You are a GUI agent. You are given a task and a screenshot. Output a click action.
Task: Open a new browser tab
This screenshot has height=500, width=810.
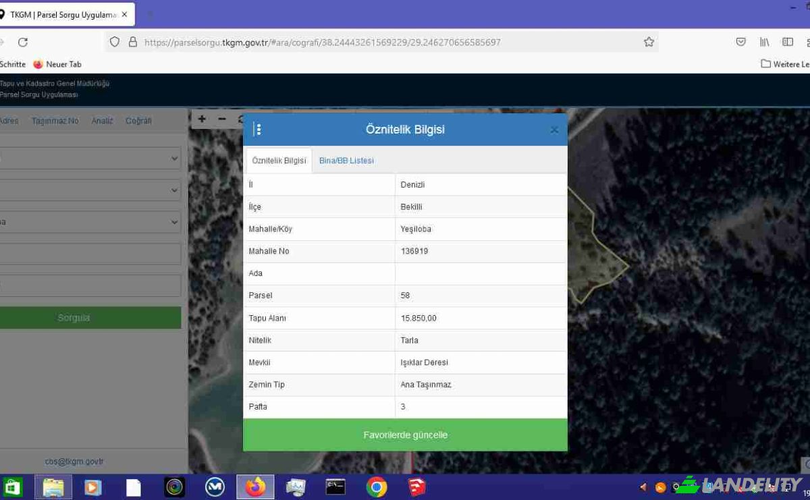pos(149,14)
